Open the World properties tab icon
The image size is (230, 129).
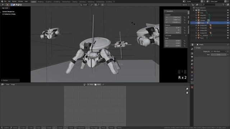pos(192,68)
